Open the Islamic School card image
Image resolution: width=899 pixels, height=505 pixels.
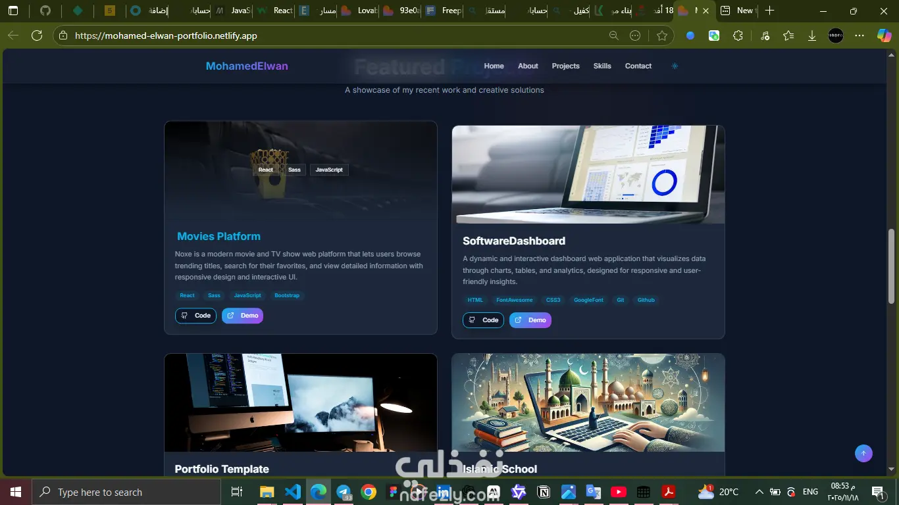588,402
